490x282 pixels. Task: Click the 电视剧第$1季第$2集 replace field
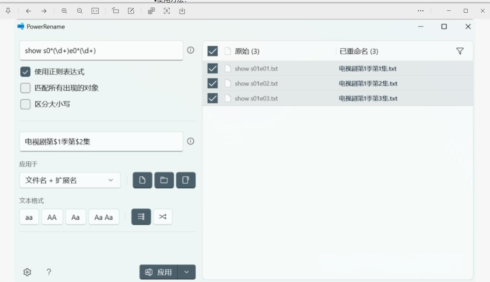point(101,142)
